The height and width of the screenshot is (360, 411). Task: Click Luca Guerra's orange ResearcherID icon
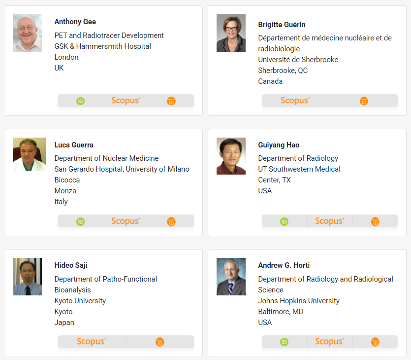point(171,221)
